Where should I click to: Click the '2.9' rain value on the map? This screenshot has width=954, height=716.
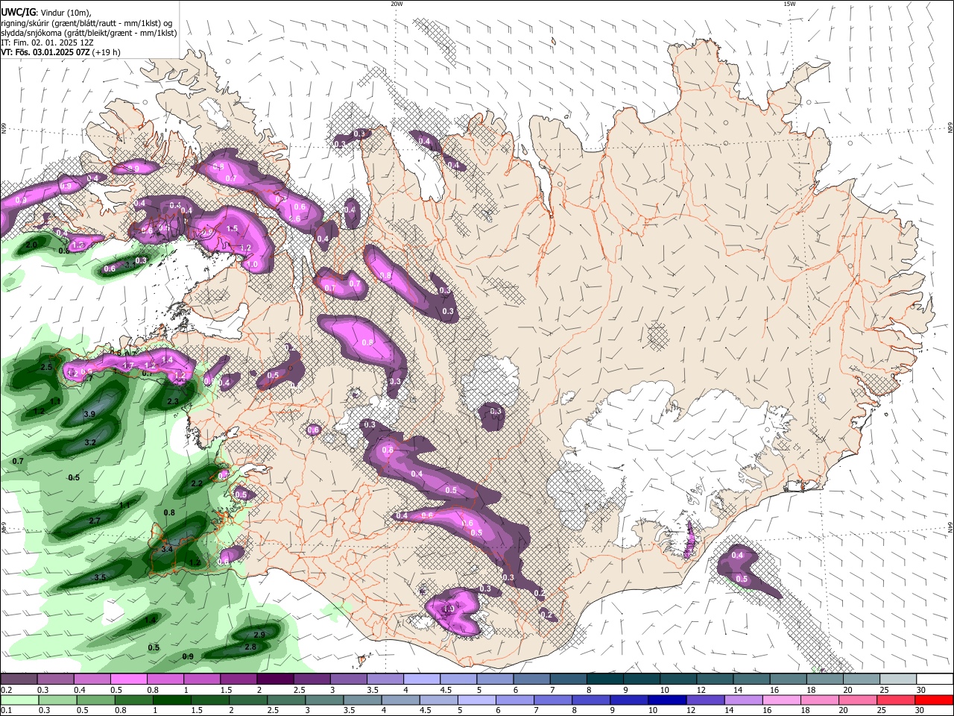tap(259, 634)
